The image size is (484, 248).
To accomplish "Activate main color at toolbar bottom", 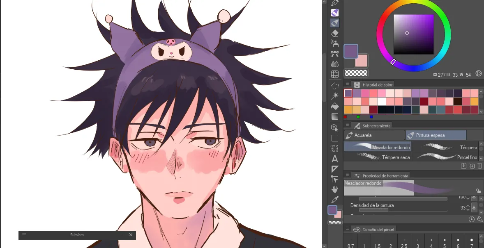I will (332, 210).
